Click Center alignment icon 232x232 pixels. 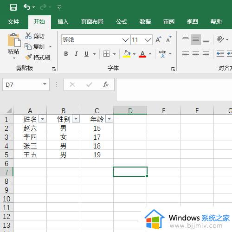point(196,54)
